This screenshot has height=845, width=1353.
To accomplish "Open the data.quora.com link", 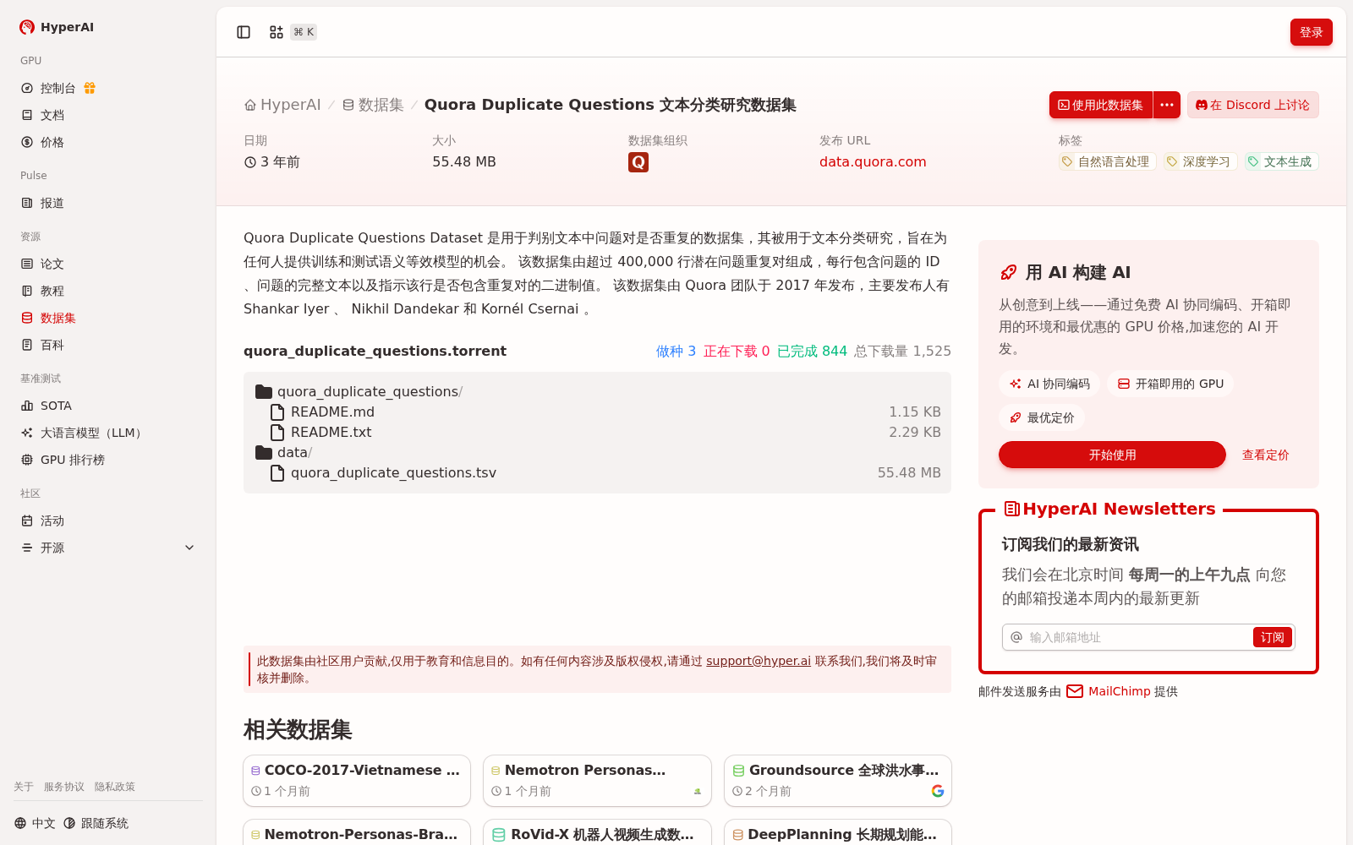I will coord(873,162).
